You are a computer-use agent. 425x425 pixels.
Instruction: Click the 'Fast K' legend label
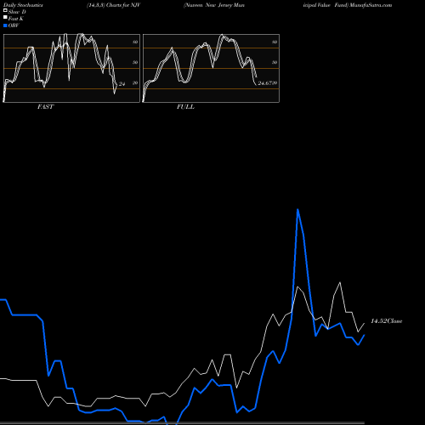coord(16,19)
